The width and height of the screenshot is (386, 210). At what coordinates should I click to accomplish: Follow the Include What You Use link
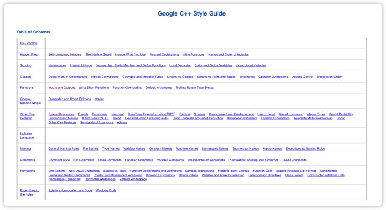point(130,54)
